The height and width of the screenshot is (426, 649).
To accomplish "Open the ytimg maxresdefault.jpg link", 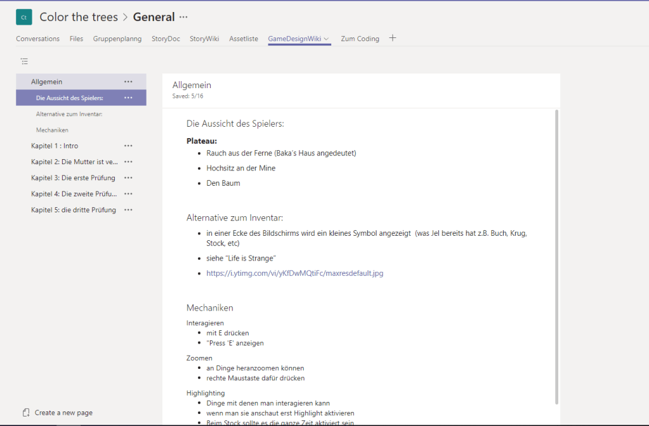I will click(294, 273).
